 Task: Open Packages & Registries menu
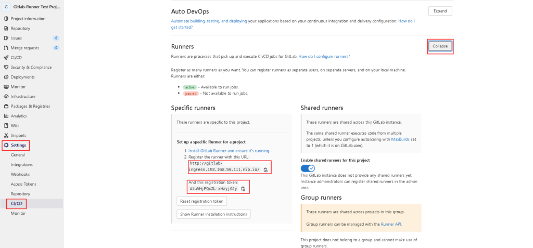click(x=30, y=107)
